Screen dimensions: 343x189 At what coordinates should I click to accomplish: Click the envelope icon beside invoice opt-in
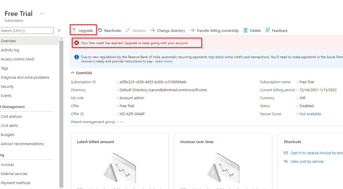click(286, 153)
